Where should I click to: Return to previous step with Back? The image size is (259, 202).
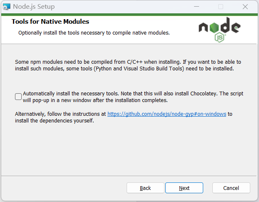point(145,188)
